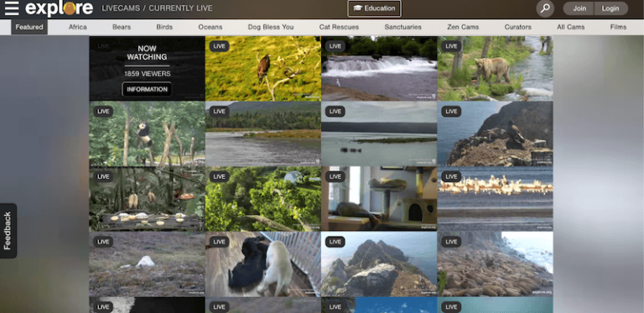
Task: Open the cat rescue room cam
Action: pos(379,198)
